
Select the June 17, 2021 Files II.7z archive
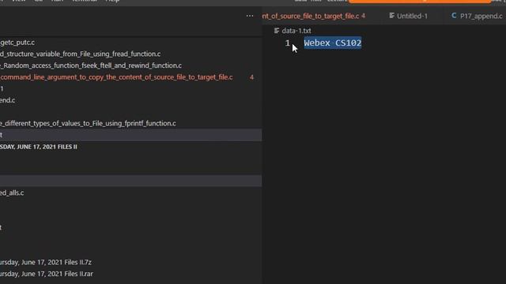coord(46,263)
